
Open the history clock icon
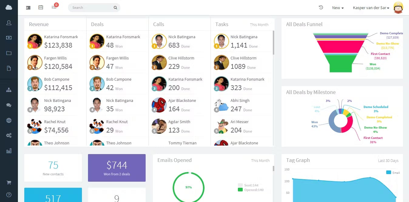321,8
